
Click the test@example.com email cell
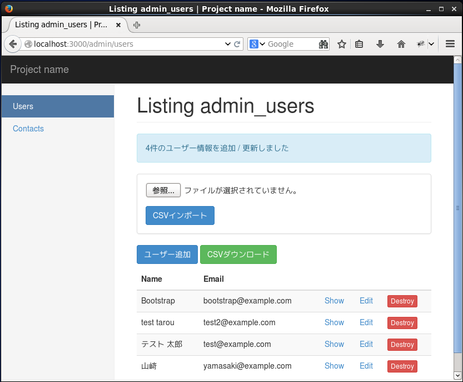[x=237, y=344]
